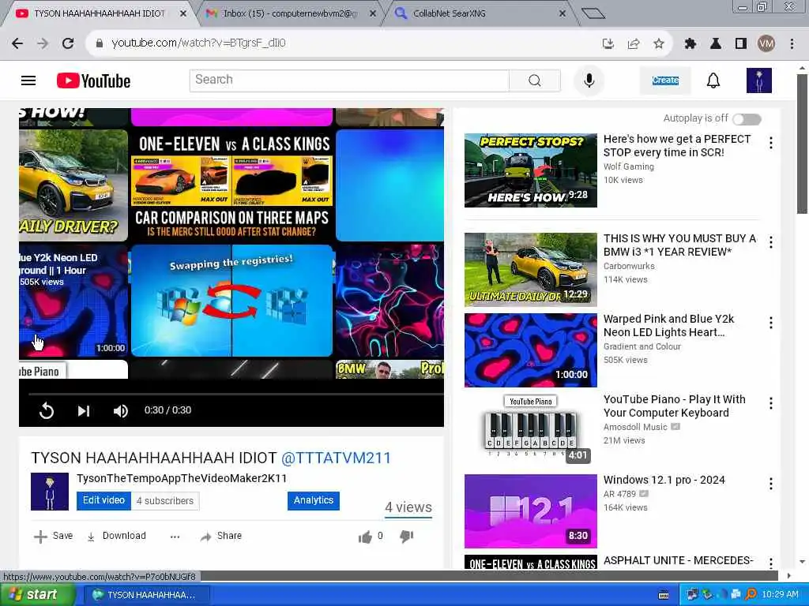809x606 pixels.
Task: Click the Download button
Action: 117,536
